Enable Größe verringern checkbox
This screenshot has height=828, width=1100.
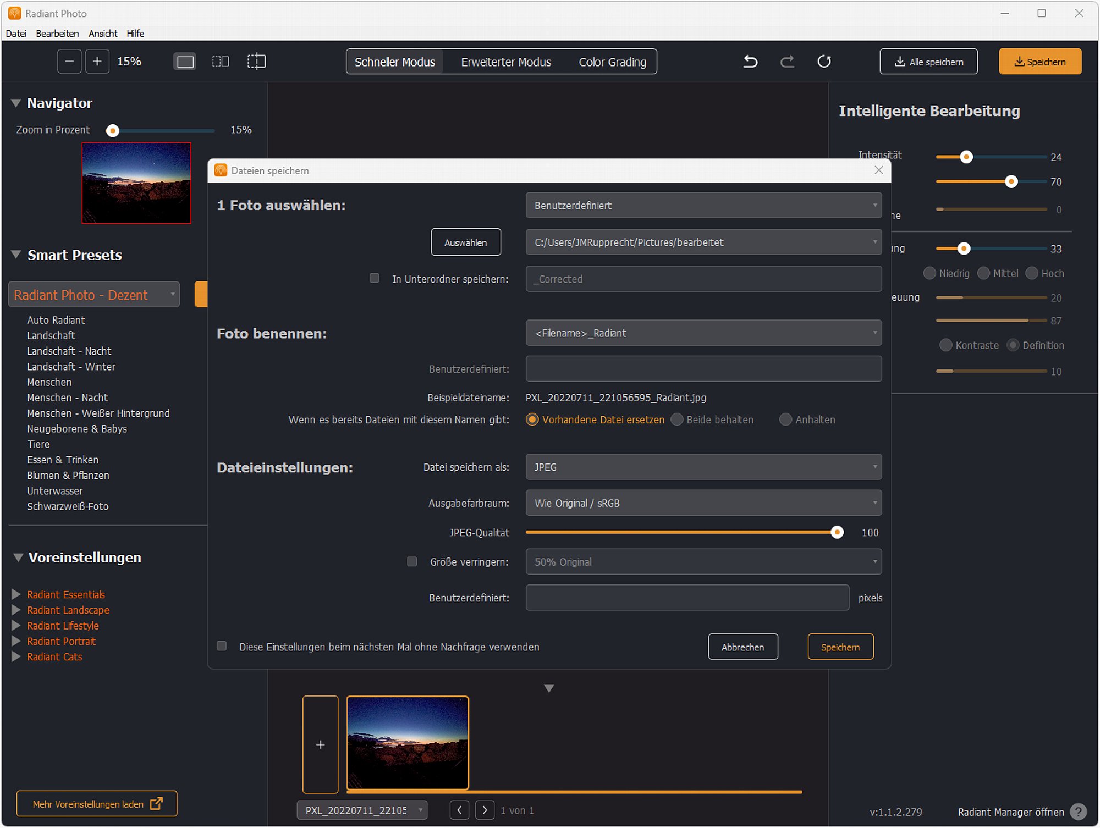[412, 561]
